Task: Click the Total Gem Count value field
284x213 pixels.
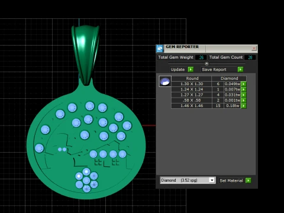Action: click(250, 57)
